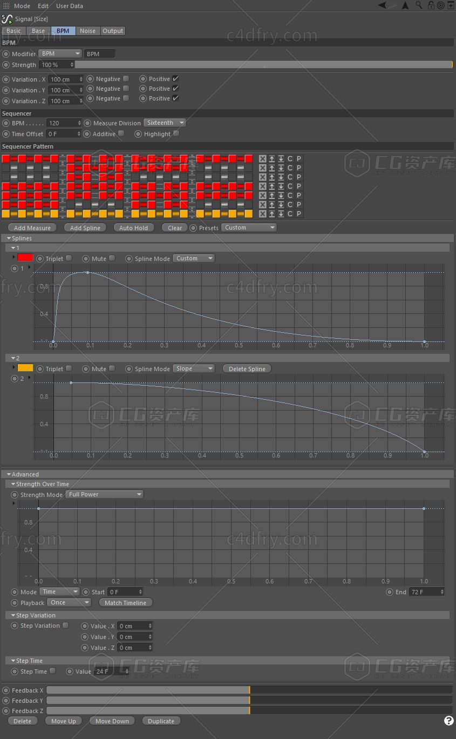Screen dimensions: 456x739
Task: Switch to the Output tab
Action: (113, 31)
